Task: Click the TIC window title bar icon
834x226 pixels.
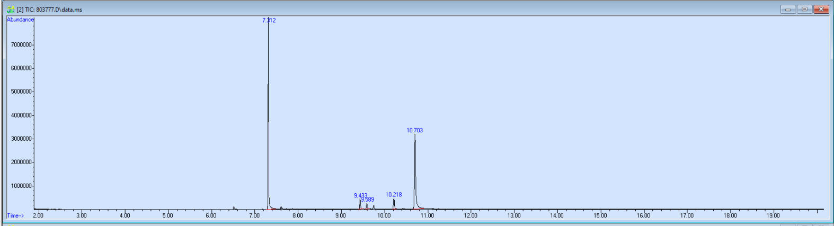Action: 10,10
